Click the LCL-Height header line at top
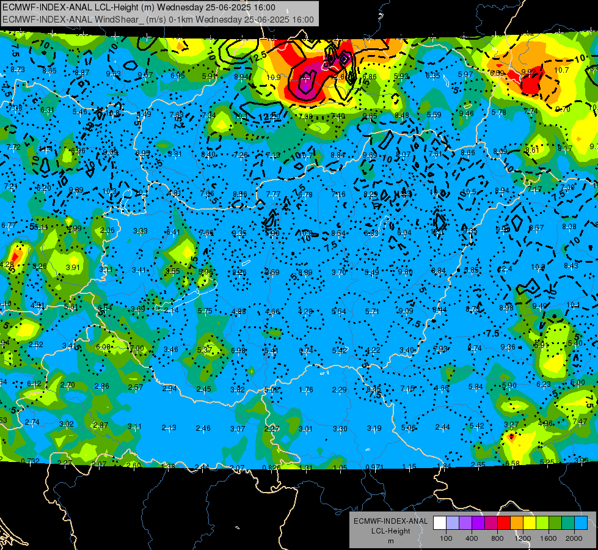The width and height of the screenshot is (598, 550). pyautogui.click(x=139, y=7)
